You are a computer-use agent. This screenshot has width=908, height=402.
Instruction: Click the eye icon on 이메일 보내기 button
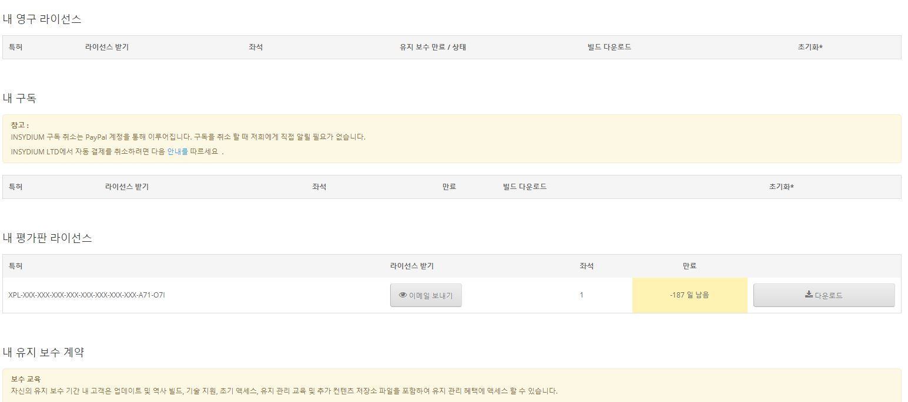tap(403, 295)
